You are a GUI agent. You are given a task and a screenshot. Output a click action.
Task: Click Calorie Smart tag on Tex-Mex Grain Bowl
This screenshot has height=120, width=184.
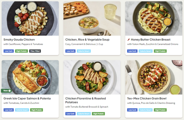tap(146, 110)
